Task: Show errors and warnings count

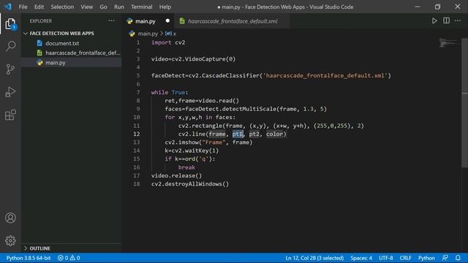Action: (x=69, y=258)
